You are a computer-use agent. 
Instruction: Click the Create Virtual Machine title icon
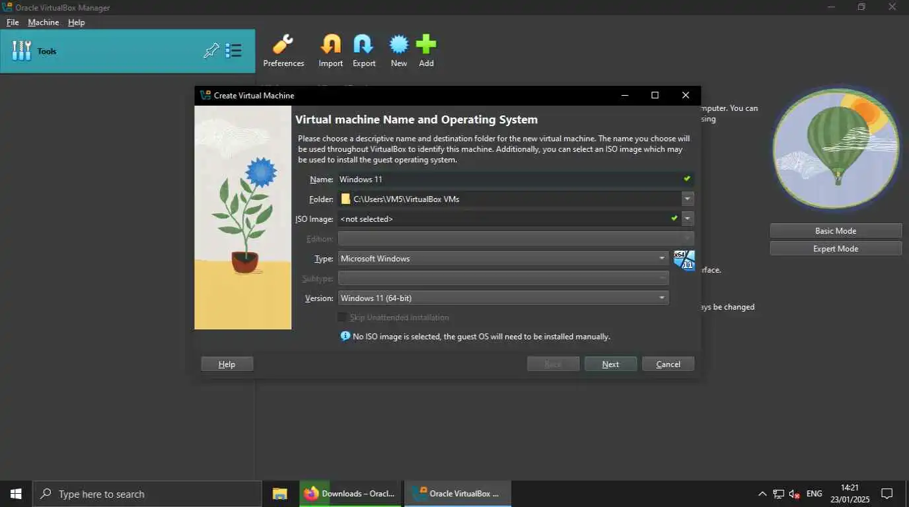205,95
